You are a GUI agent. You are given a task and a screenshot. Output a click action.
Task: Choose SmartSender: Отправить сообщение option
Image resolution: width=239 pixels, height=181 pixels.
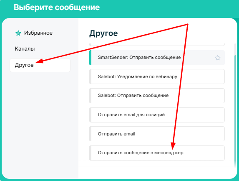point(157,58)
